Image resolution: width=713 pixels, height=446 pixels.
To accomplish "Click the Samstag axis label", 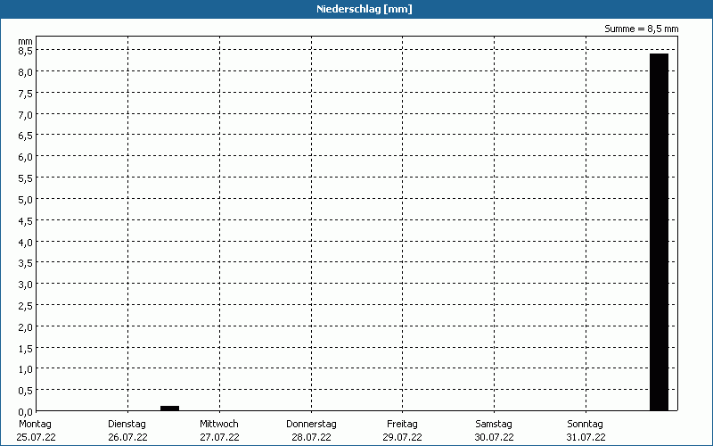I will coord(494,424).
